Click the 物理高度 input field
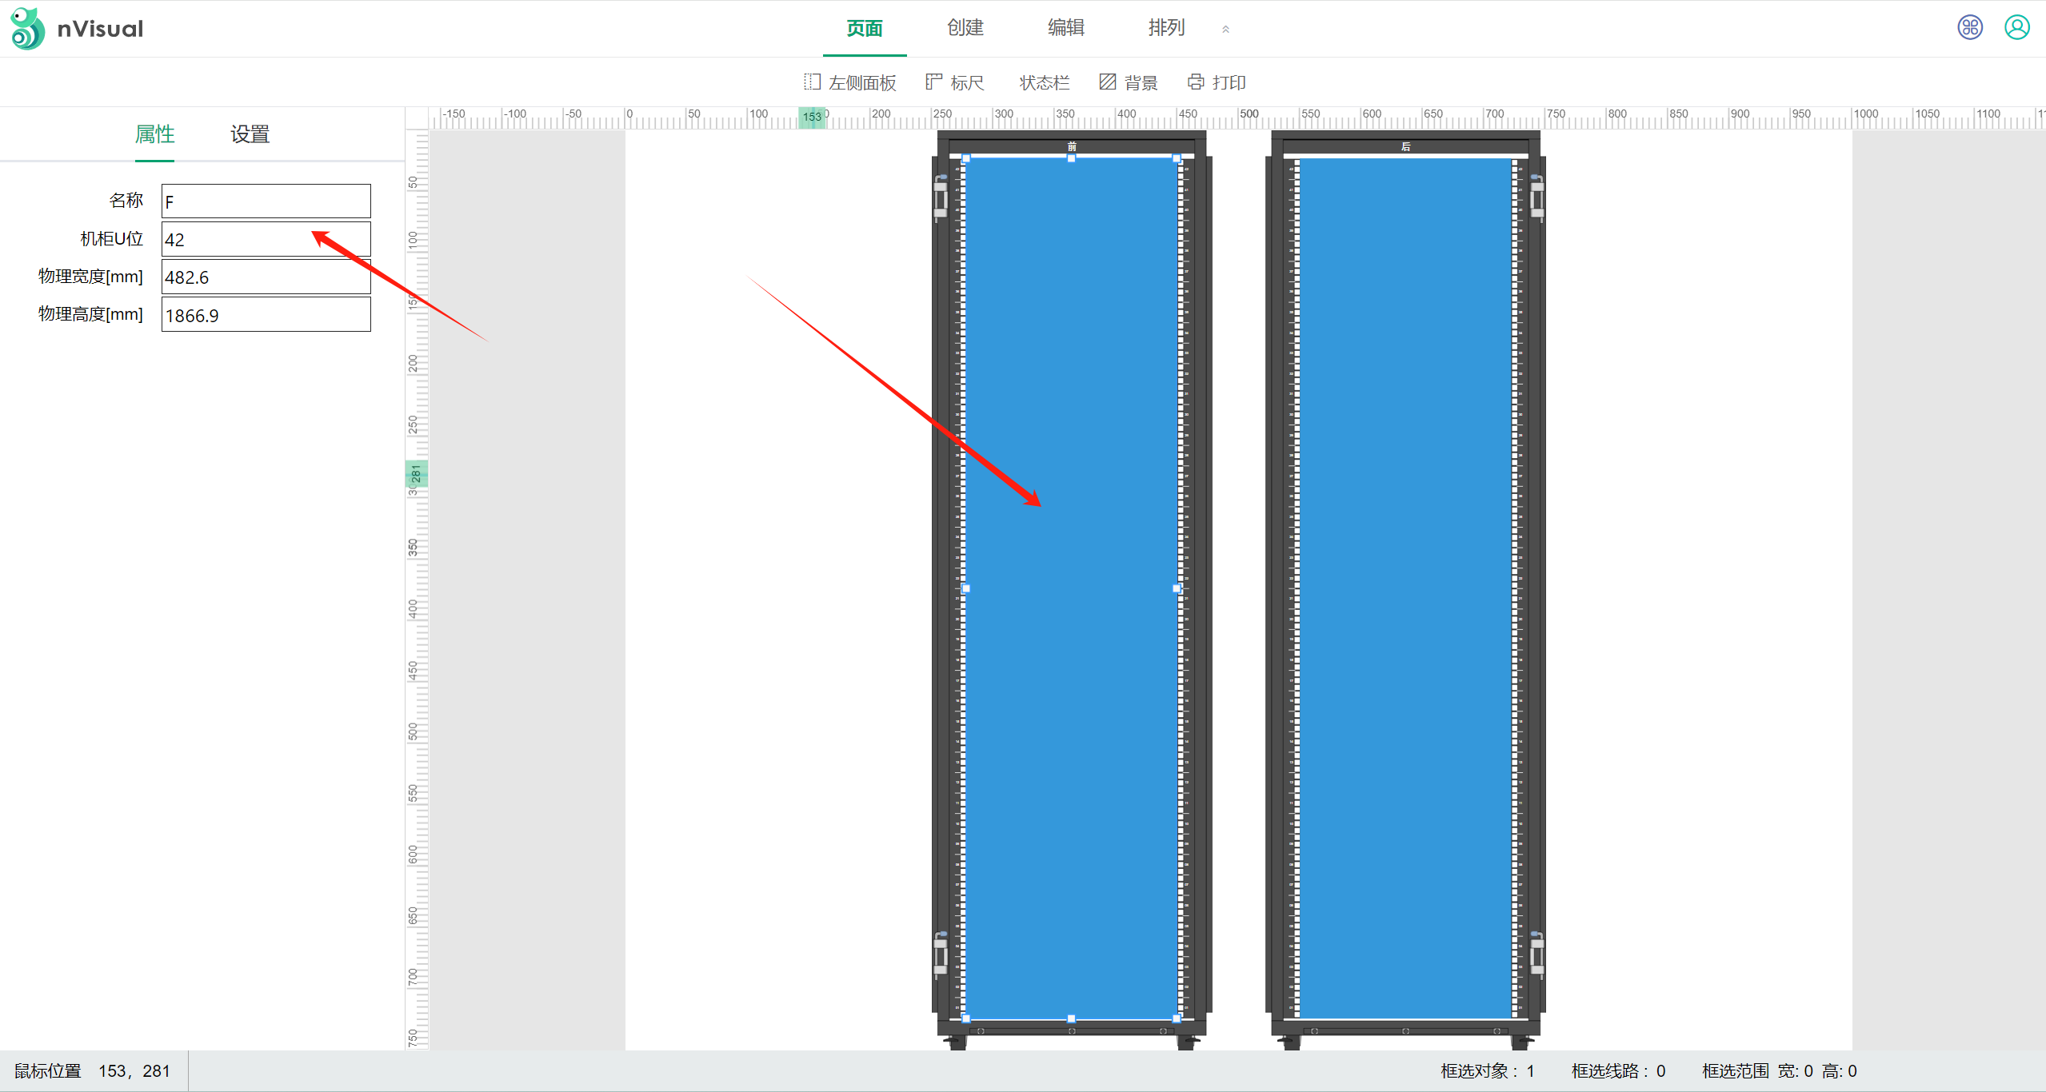The width and height of the screenshot is (2046, 1092). coord(266,315)
